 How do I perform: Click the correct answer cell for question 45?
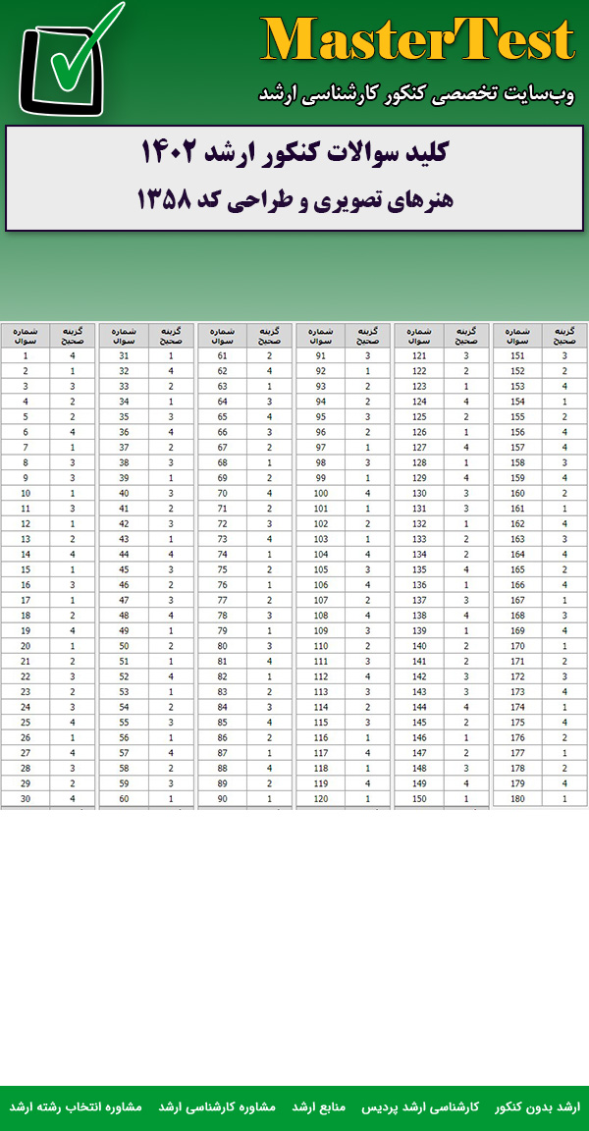point(171,570)
